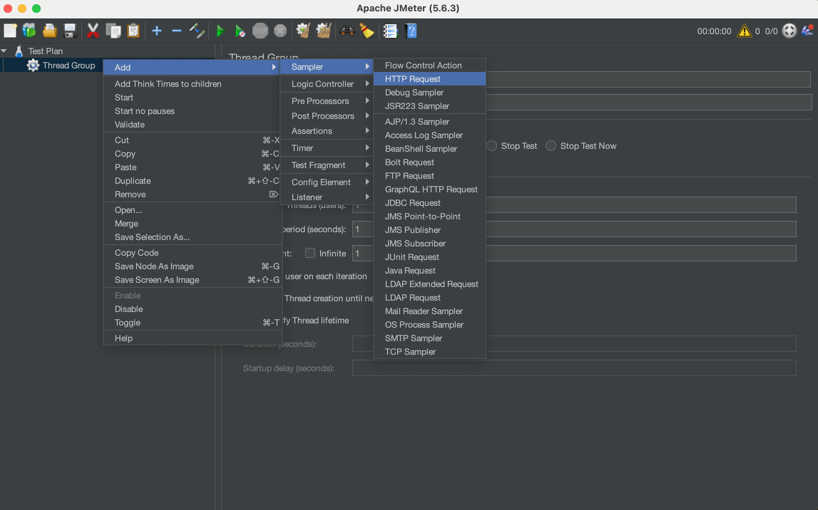Pick JDBC Request from the menu
This screenshot has height=510, width=818.
(x=429, y=203)
